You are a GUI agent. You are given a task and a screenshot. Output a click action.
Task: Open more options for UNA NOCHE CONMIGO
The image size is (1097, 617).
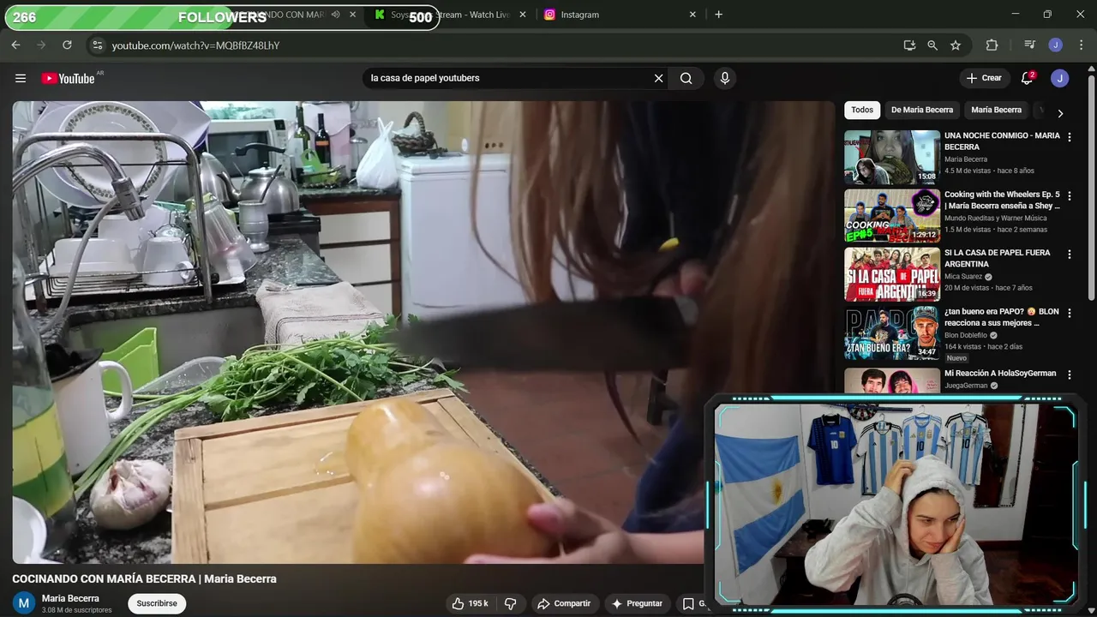point(1069,136)
